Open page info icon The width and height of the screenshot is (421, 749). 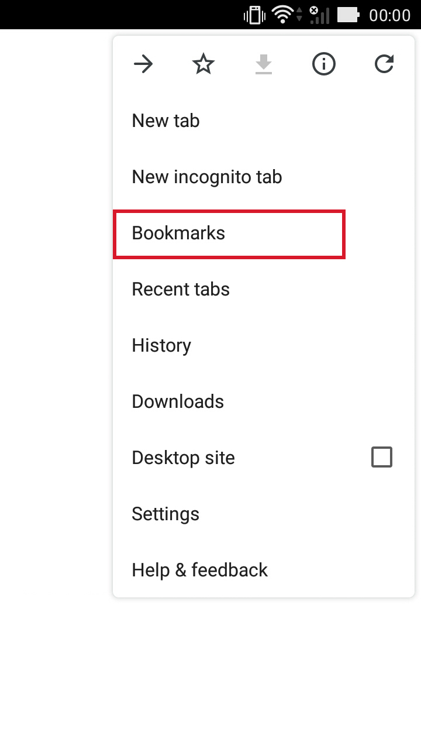point(324,64)
